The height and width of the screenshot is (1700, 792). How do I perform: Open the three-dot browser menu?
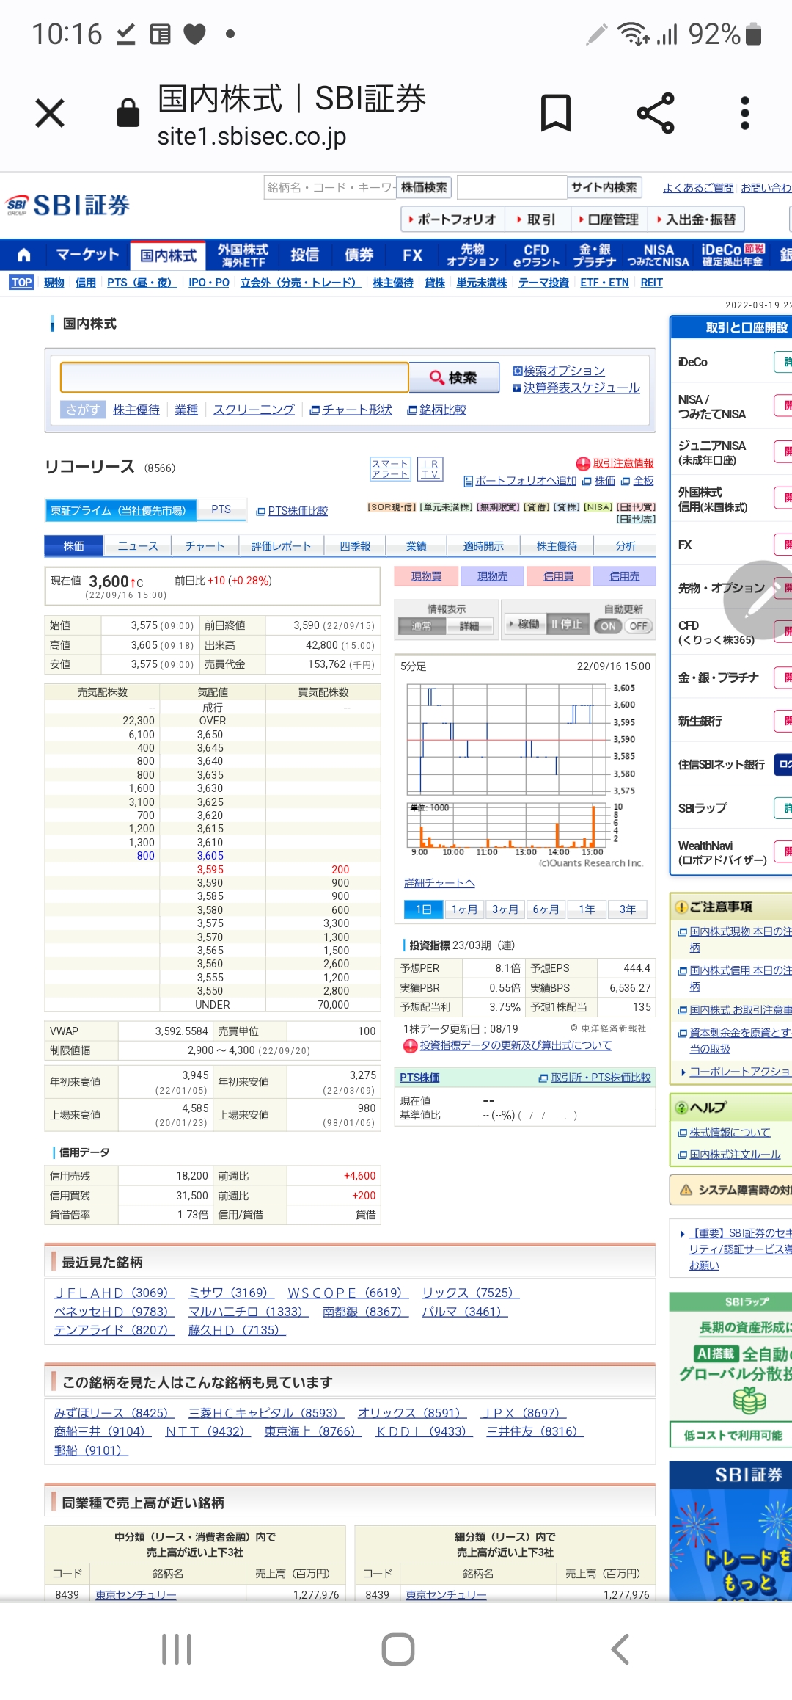point(745,113)
